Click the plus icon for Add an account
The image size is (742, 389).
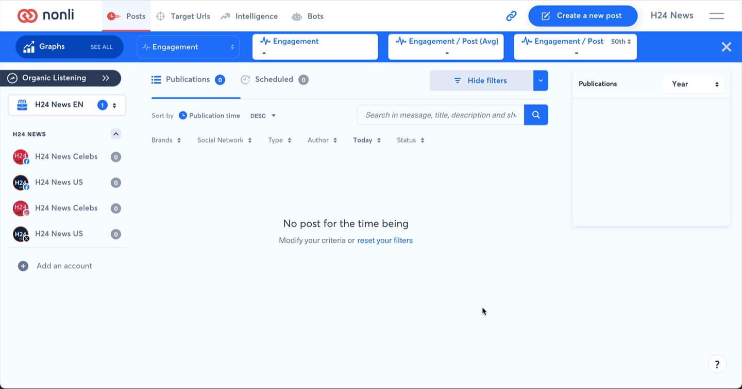(x=23, y=266)
